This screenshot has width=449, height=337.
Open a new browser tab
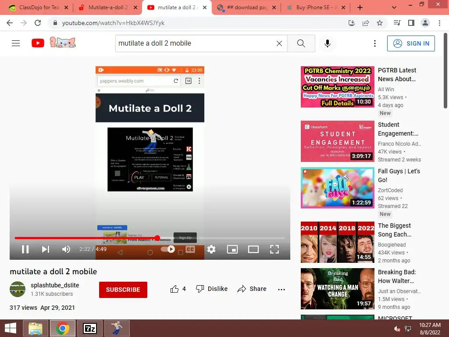click(360, 7)
